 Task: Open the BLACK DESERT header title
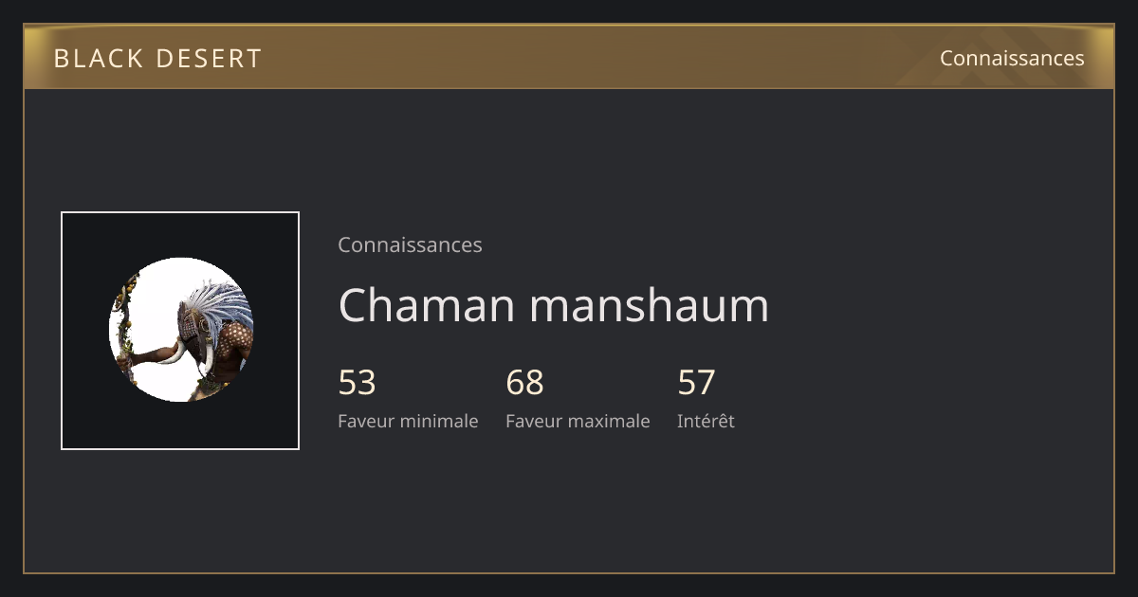click(x=157, y=59)
